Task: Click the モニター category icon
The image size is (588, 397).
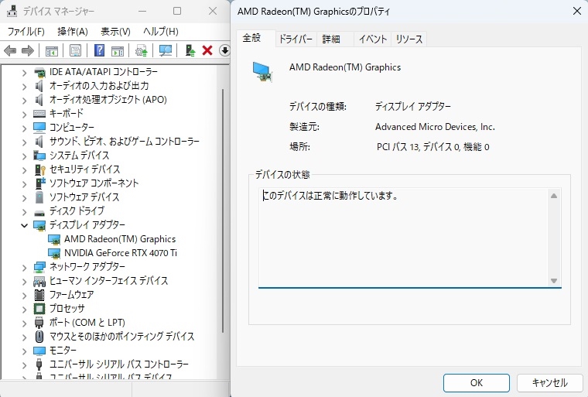Action: (39, 351)
